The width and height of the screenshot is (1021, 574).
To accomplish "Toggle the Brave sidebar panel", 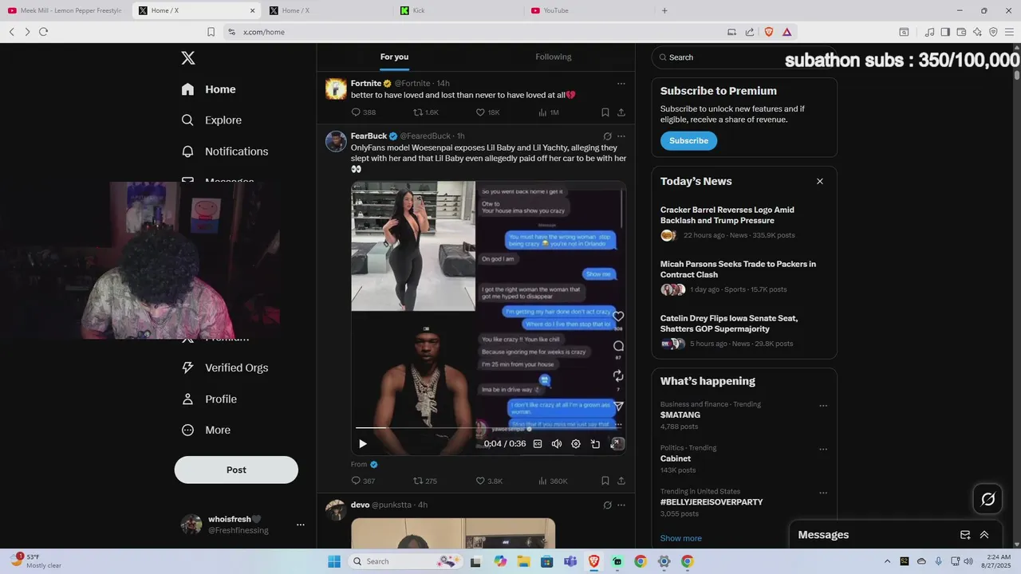I will tap(945, 32).
